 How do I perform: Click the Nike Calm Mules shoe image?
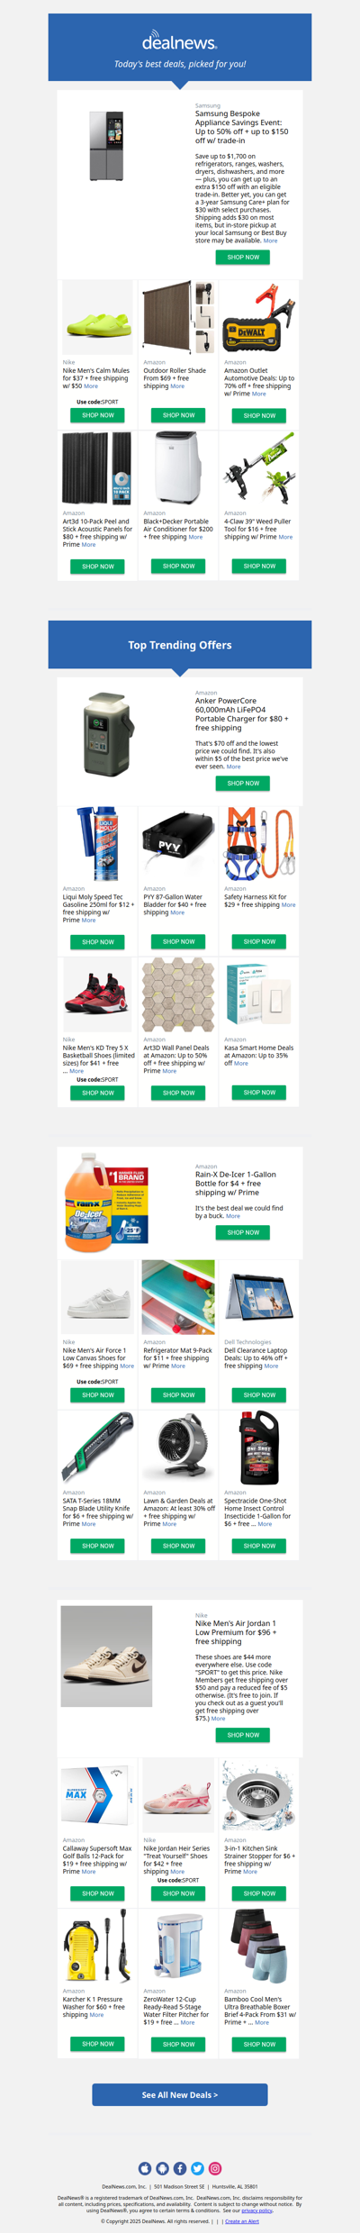[98, 317]
